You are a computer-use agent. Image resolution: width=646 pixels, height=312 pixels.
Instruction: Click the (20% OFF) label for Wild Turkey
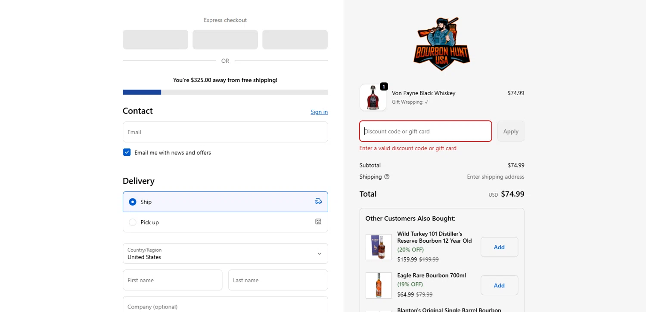point(410,250)
